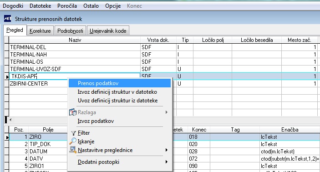Expand Dodatni postopki submenu arrow
This screenshot has height=172, width=320.
click(167, 162)
